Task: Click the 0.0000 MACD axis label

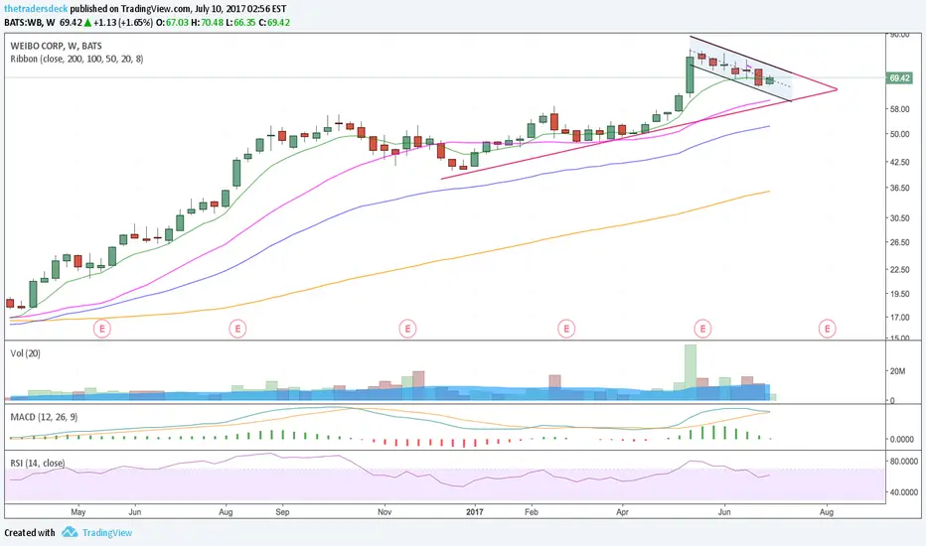Action: [x=902, y=439]
